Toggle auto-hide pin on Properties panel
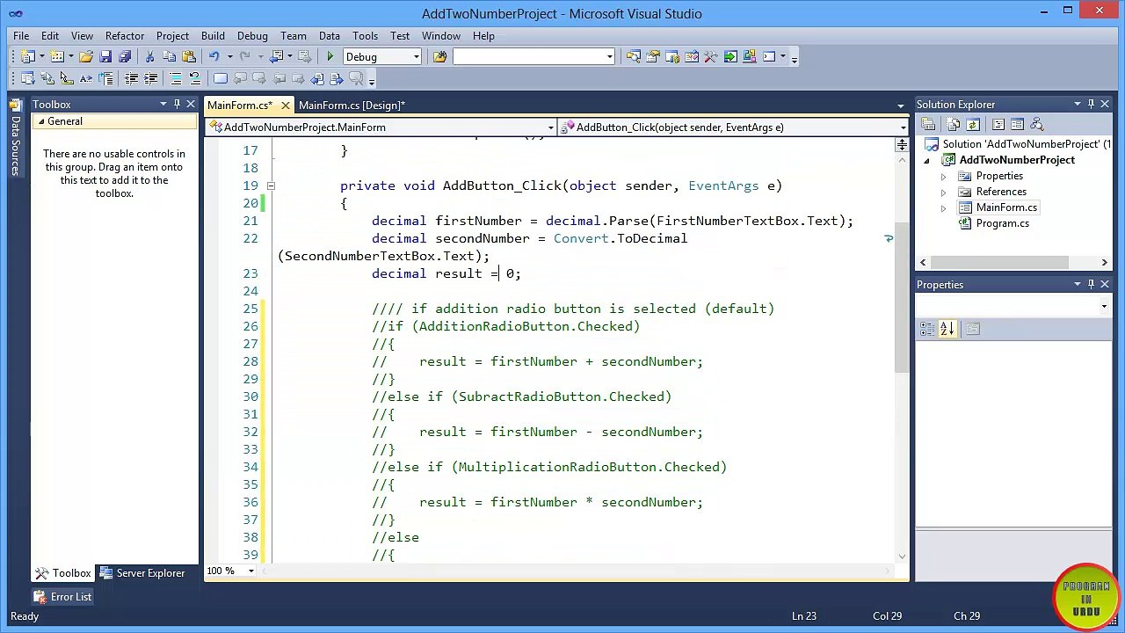 click(x=1091, y=284)
